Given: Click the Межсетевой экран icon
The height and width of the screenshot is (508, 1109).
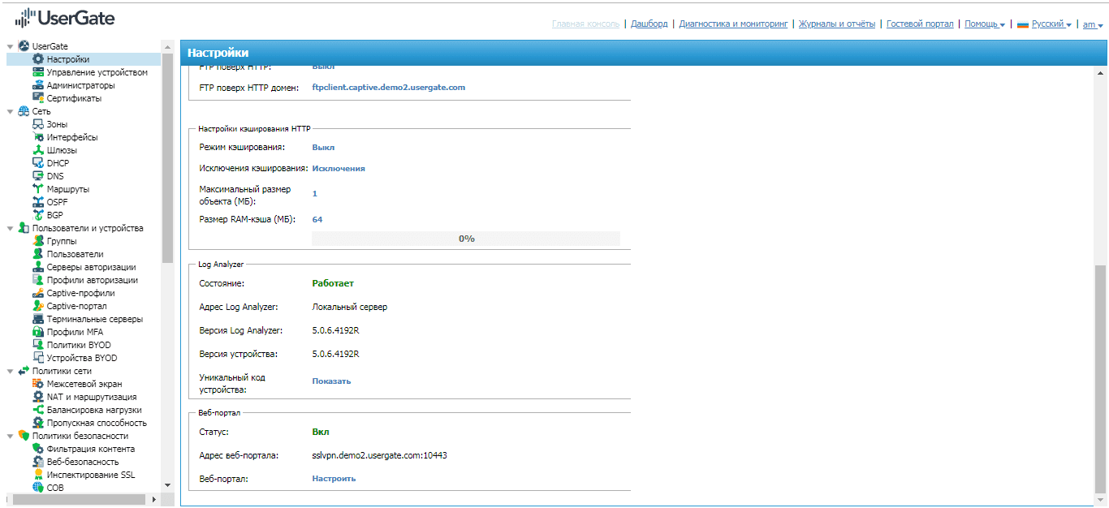Looking at the screenshot, I should click(38, 384).
